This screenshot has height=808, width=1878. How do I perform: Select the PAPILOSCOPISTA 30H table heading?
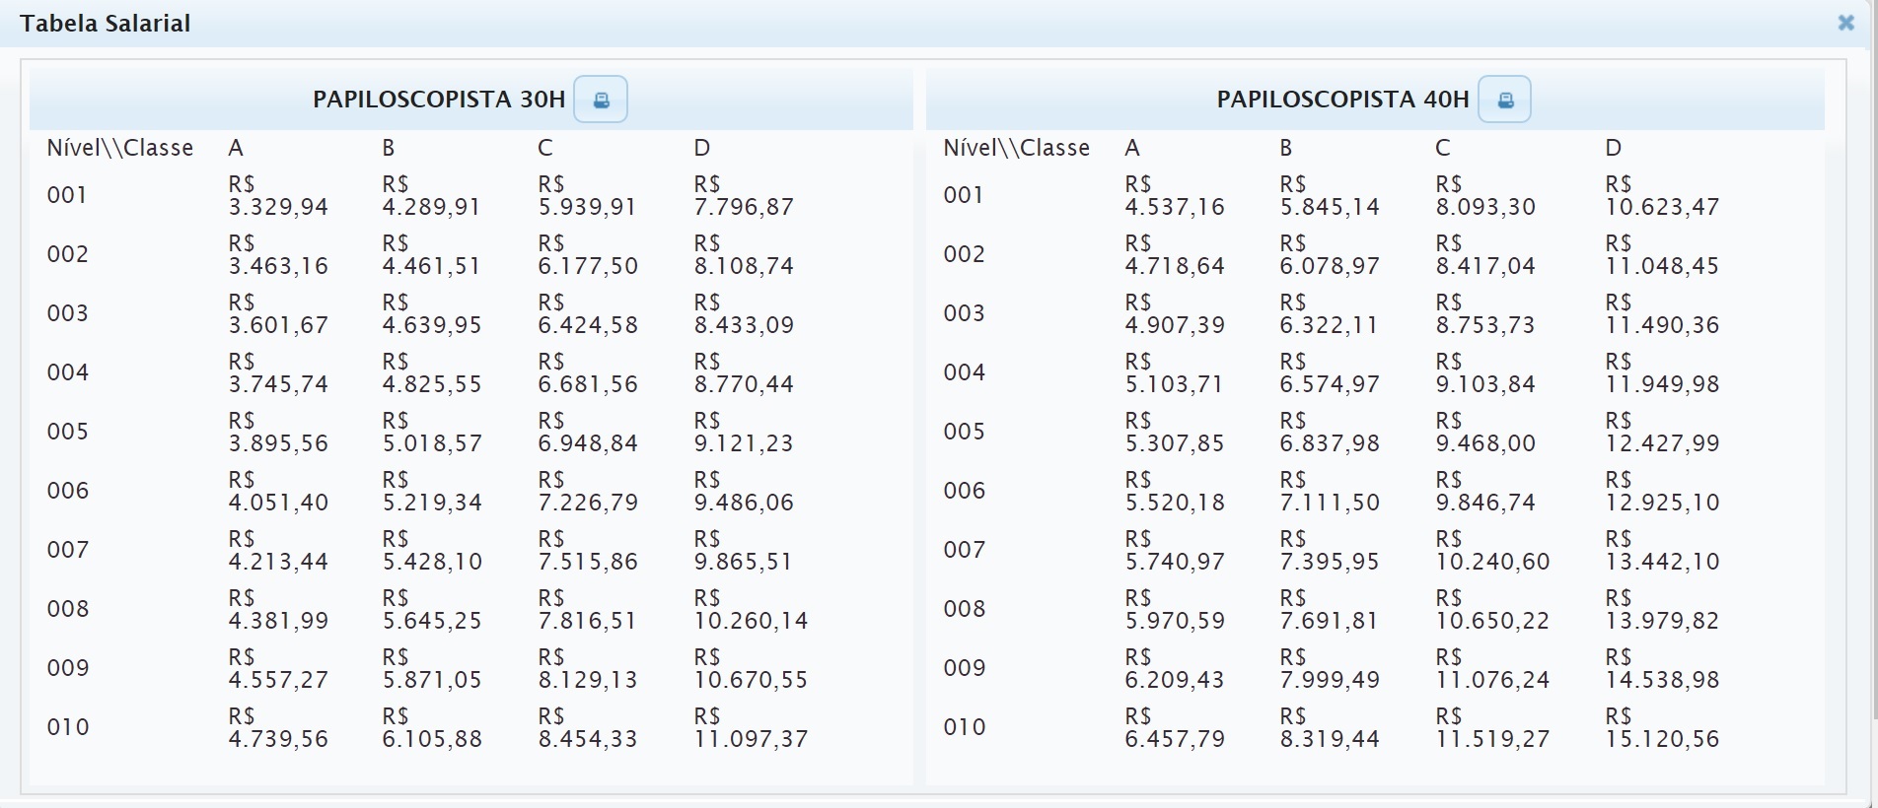click(x=439, y=100)
